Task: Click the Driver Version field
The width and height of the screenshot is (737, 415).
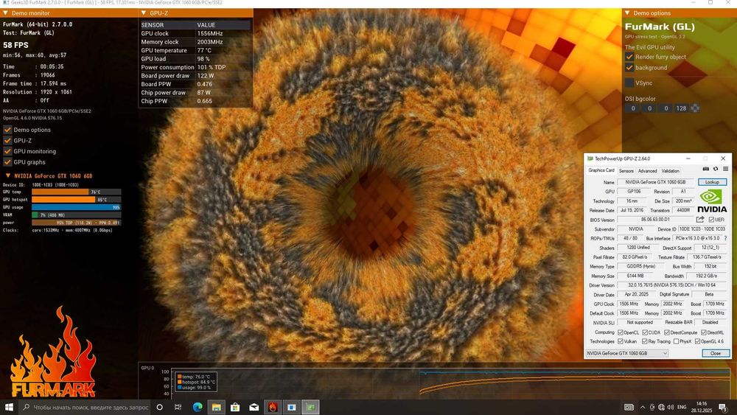Action: pyautogui.click(x=671, y=285)
